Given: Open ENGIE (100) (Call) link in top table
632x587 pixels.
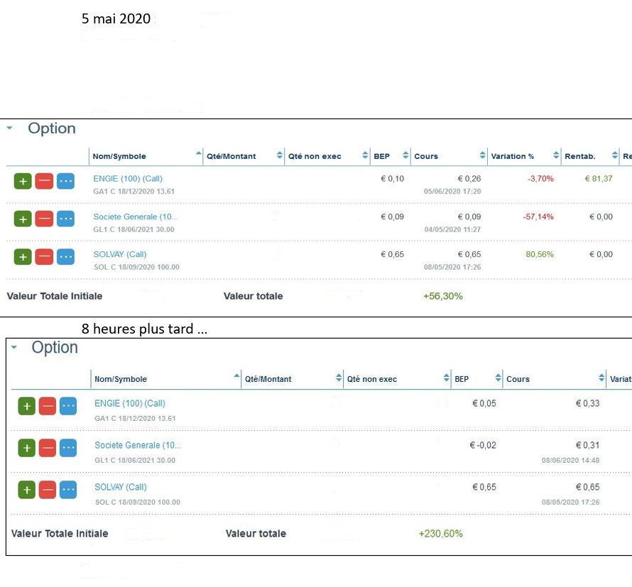Looking at the screenshot, I should [x=128, y=179].
